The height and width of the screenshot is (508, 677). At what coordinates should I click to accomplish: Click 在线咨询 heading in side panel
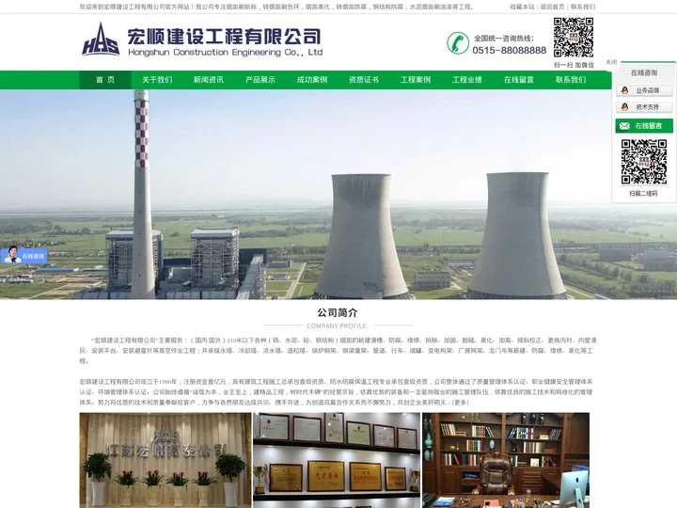(644, 73)
